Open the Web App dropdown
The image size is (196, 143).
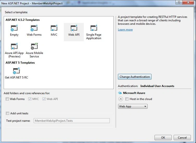[x=133, y=106]
